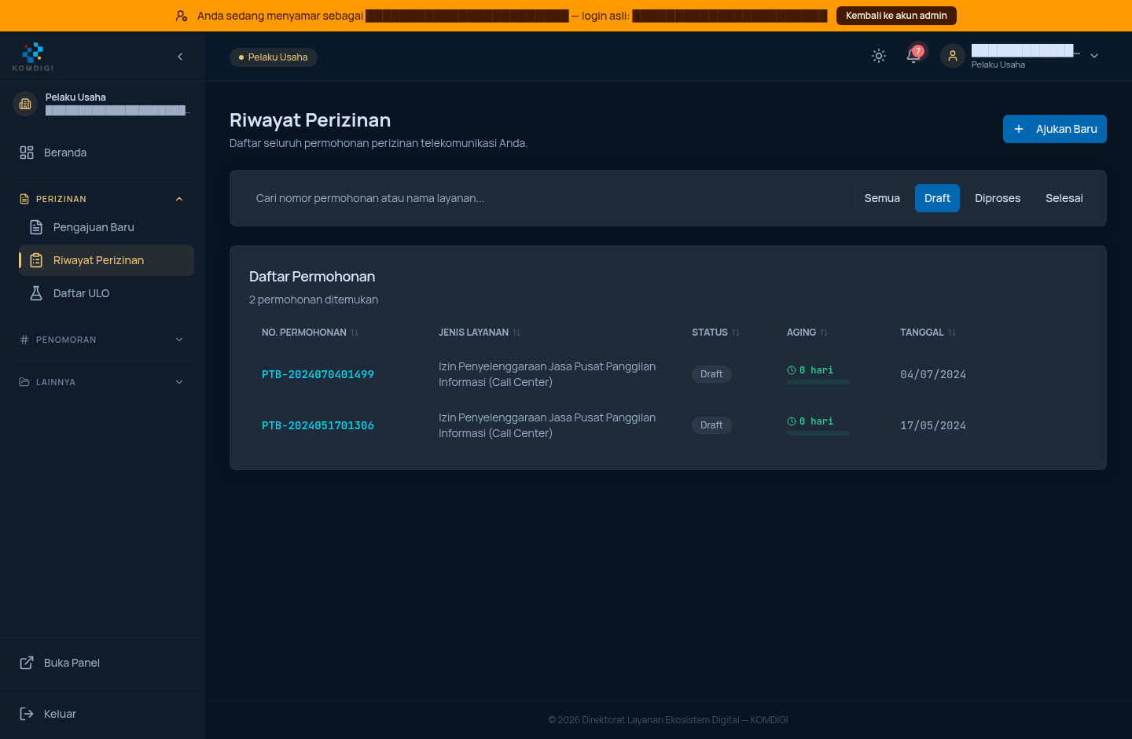This screenshot has height=739, width=1132.
Task: Select Riwayat Perizinan in sidebar
Action: [x=106, y=260]
